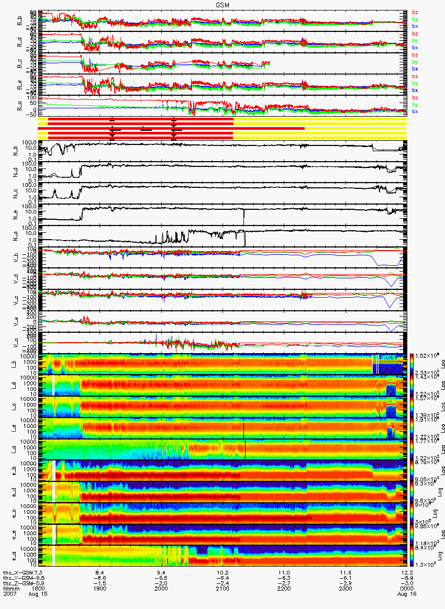Click the X-GSM value 12.2
445x609 pixels.
point(407,573)
